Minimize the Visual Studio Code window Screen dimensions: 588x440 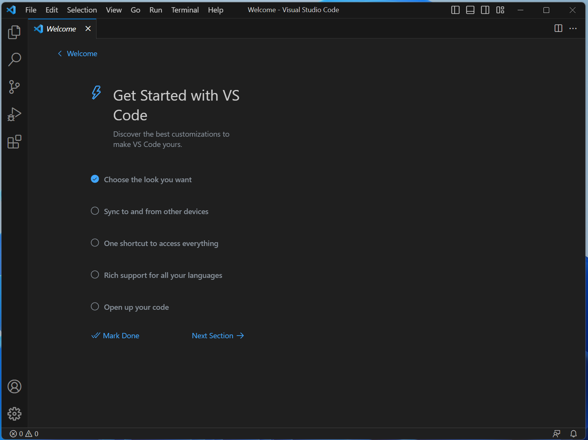click(521, 10)
